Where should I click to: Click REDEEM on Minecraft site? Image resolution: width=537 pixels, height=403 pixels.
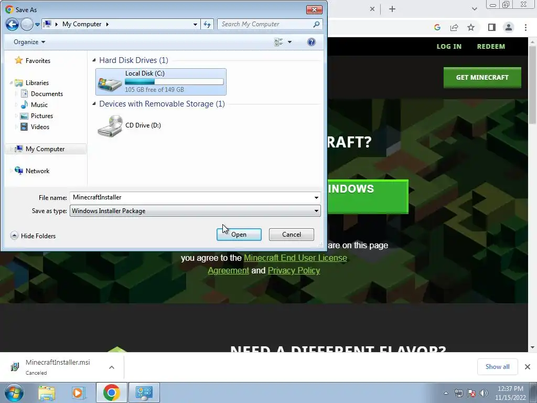(491, 46)
